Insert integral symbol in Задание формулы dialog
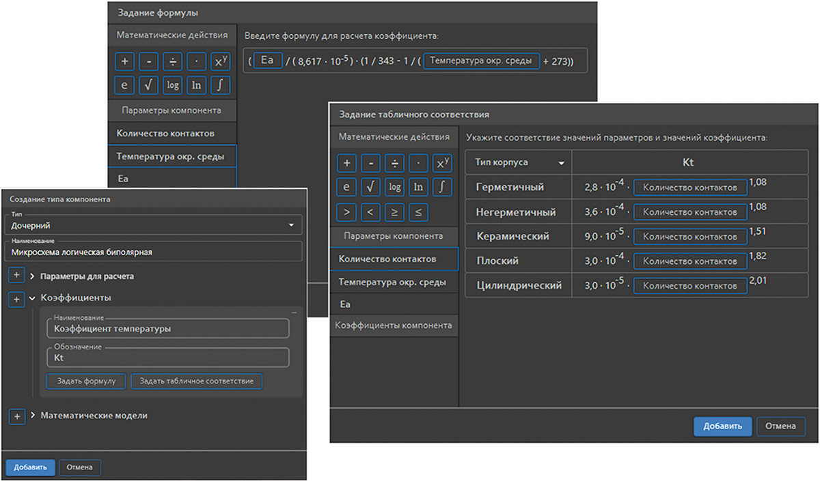The width and height of the screenshot is (820, 481). [x=220, y=85]
